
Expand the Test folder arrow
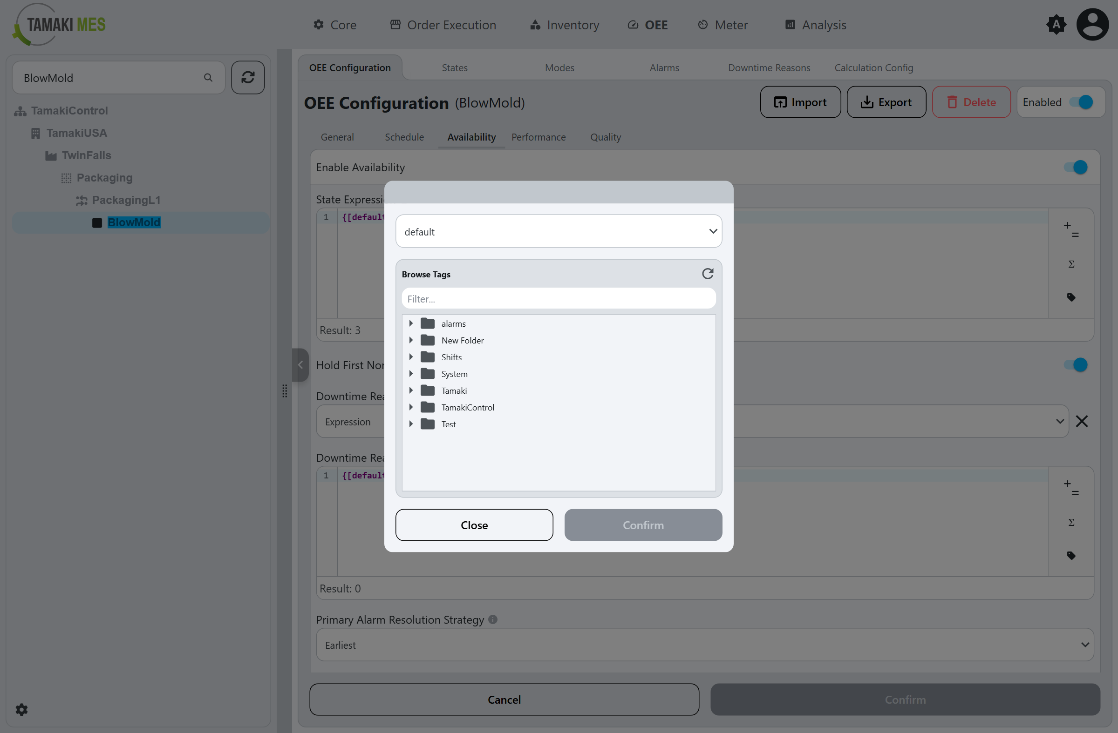(410, 424)
